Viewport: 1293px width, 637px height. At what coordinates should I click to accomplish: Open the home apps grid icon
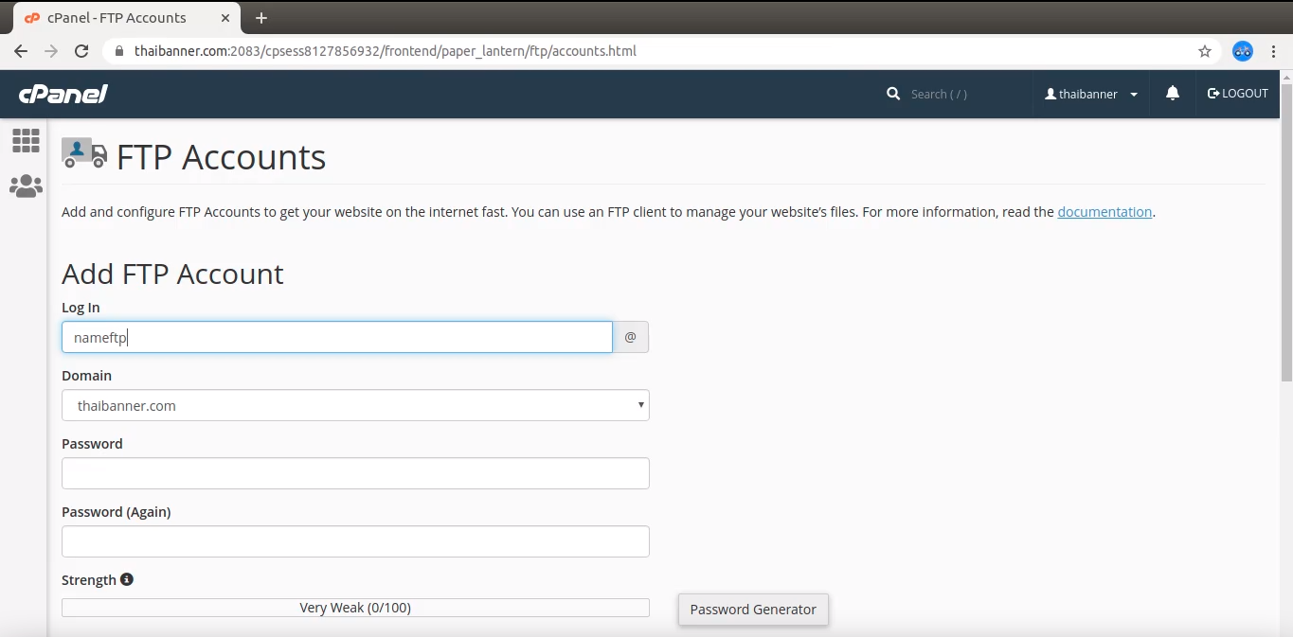[26, 141]
